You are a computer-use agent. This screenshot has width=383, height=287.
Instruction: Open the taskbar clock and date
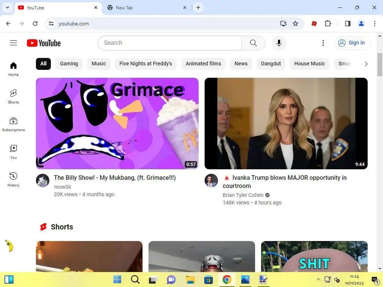354,280
